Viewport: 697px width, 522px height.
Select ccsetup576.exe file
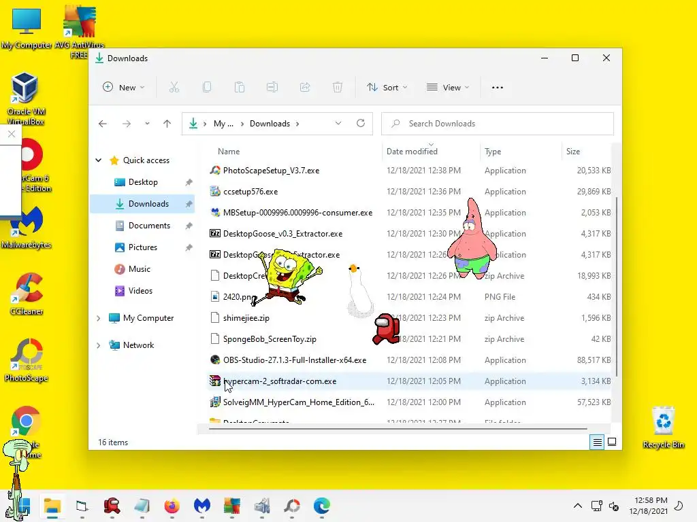[409, 191]
